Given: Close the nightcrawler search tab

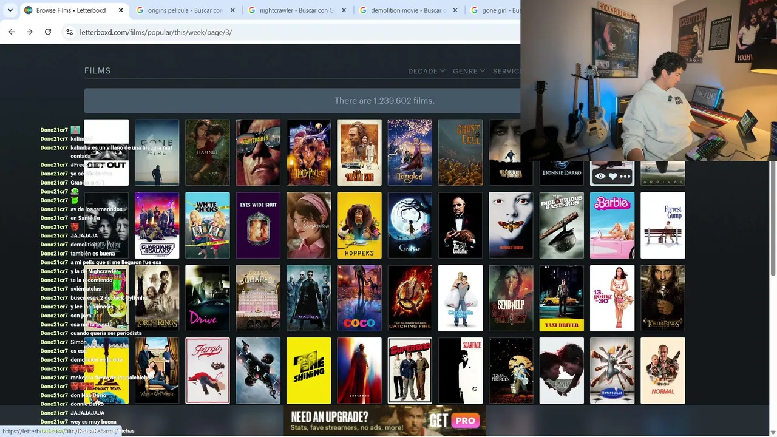Looking at the screenshot, I should click(x=344, y=10).
